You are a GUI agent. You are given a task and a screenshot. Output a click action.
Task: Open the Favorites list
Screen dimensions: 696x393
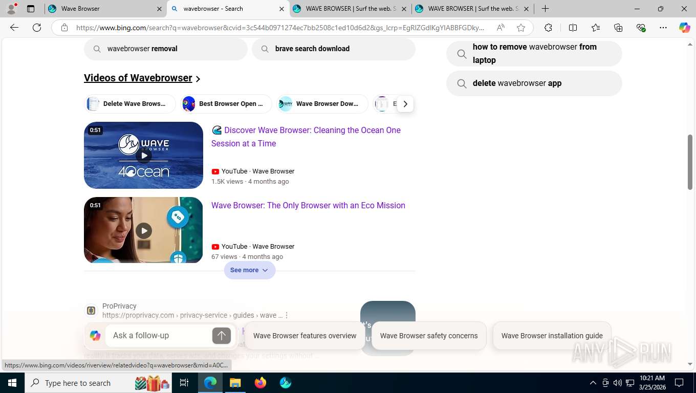[x=596, y=28]
